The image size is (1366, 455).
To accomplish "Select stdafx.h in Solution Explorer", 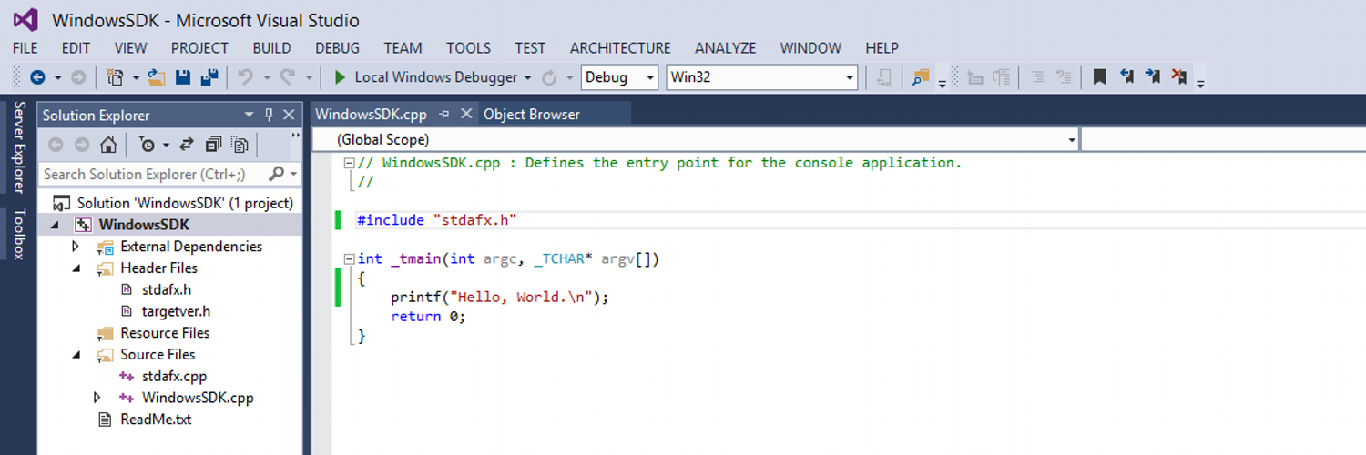I will tap(166, 289).
